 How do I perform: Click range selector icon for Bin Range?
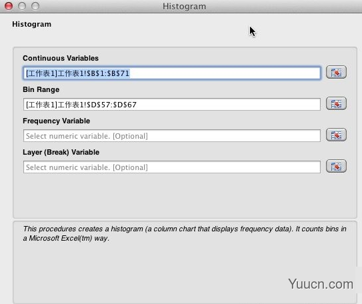pyautogui.click(x=336, y=103)
